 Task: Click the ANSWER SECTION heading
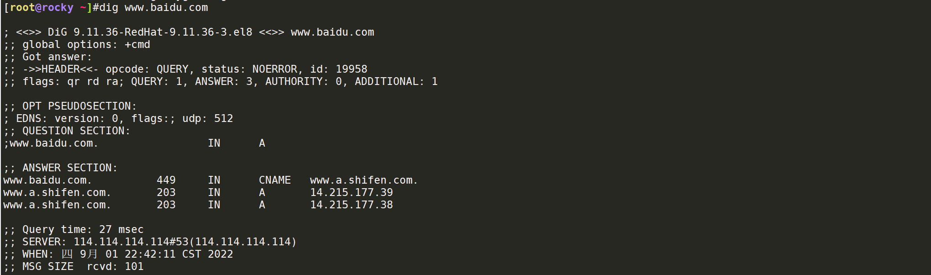70,168
